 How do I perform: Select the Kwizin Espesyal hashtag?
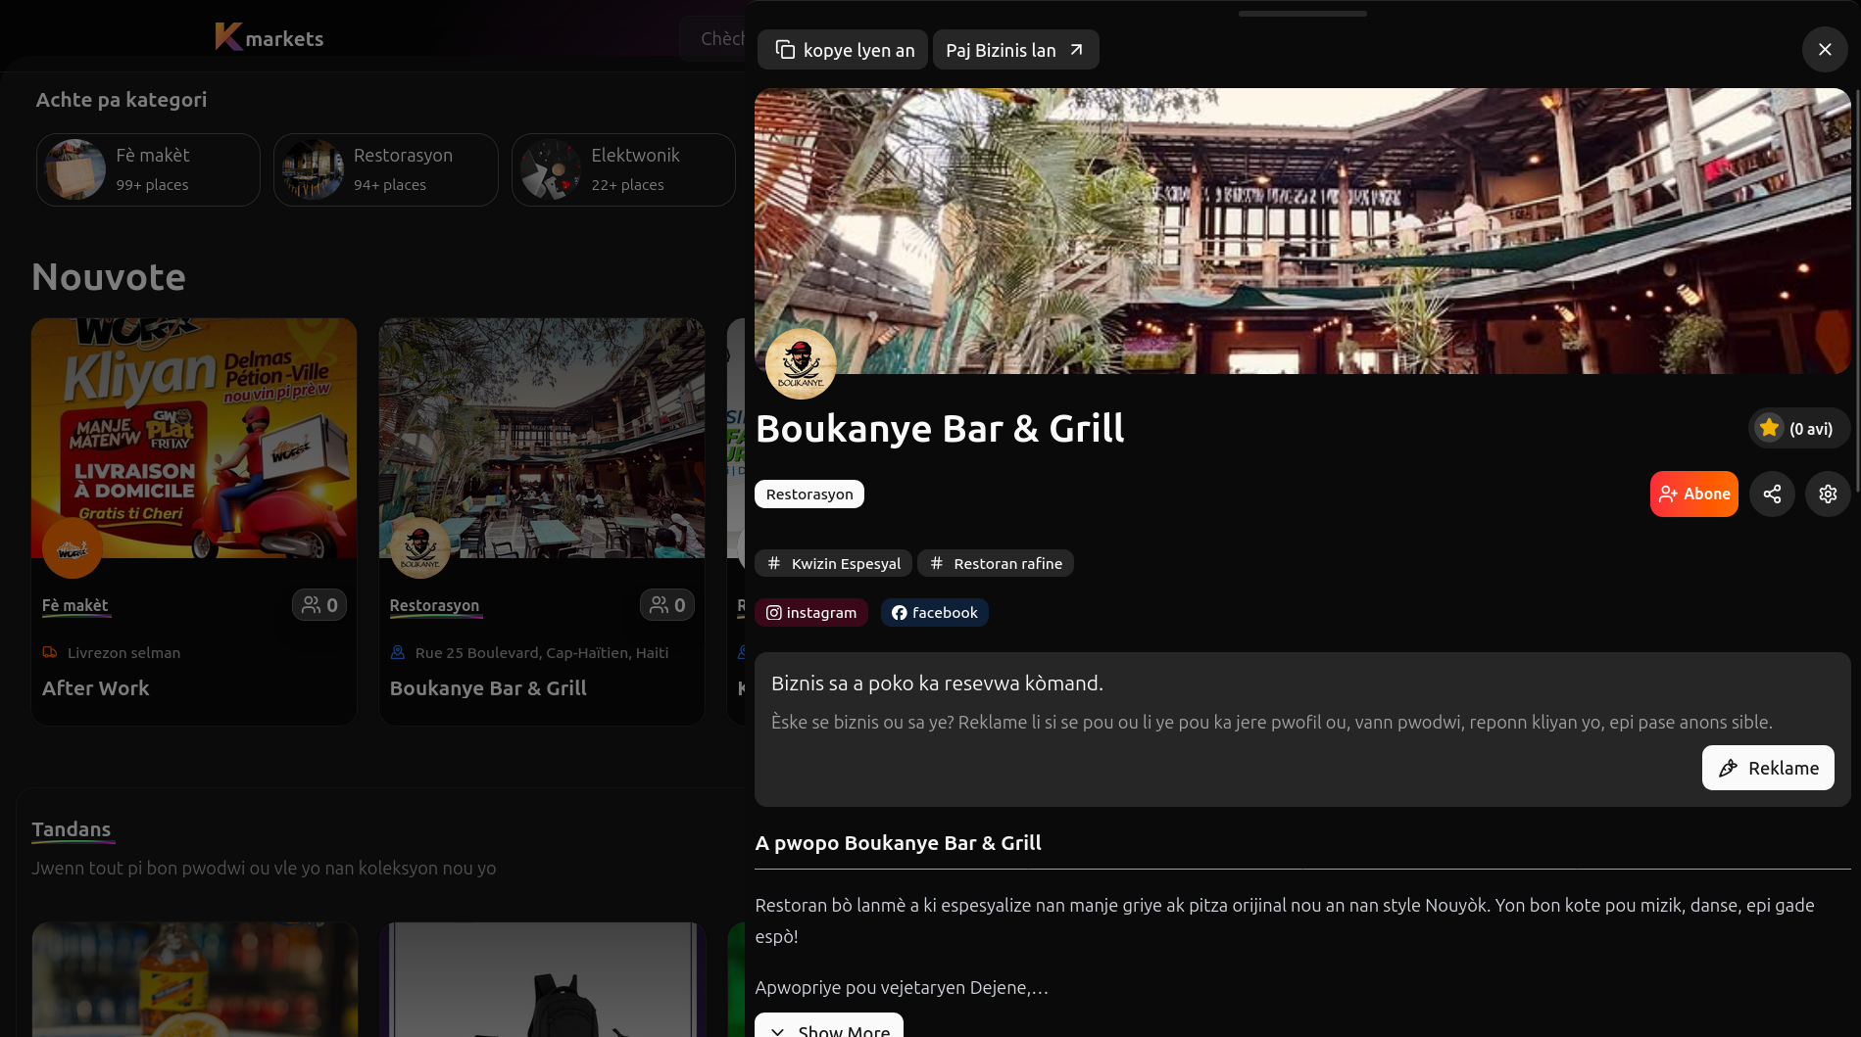click(834, 563)
